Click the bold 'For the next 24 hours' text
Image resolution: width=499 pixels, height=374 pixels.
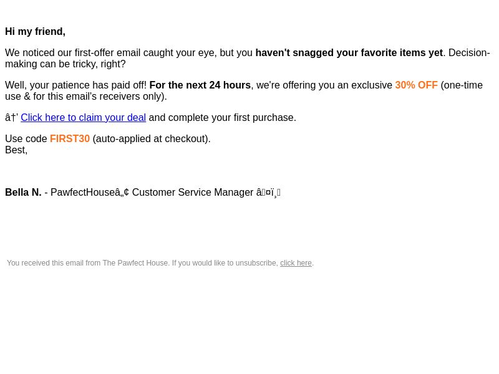point(200,85)
